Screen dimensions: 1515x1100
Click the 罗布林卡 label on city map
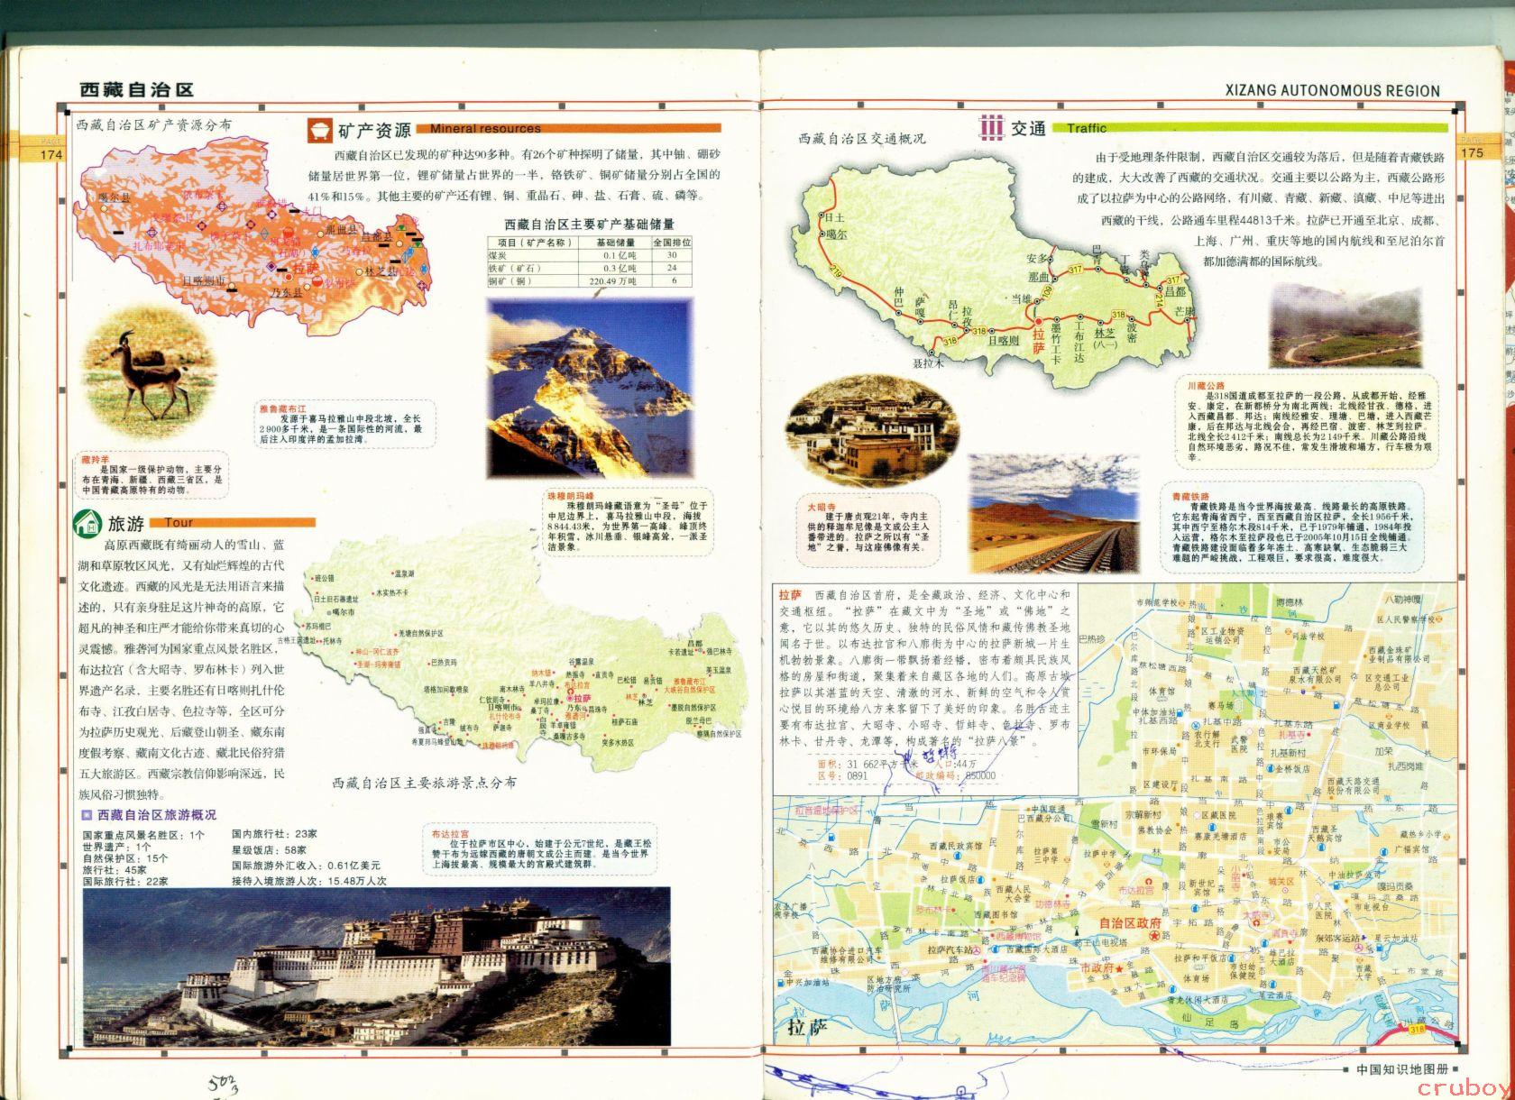pyautogui.click(x=935, y=910)
